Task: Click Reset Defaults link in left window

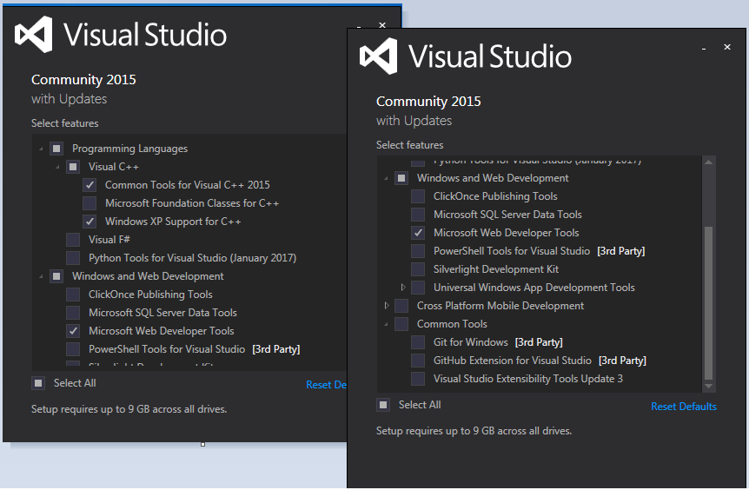Action: [x=326, y=385]
